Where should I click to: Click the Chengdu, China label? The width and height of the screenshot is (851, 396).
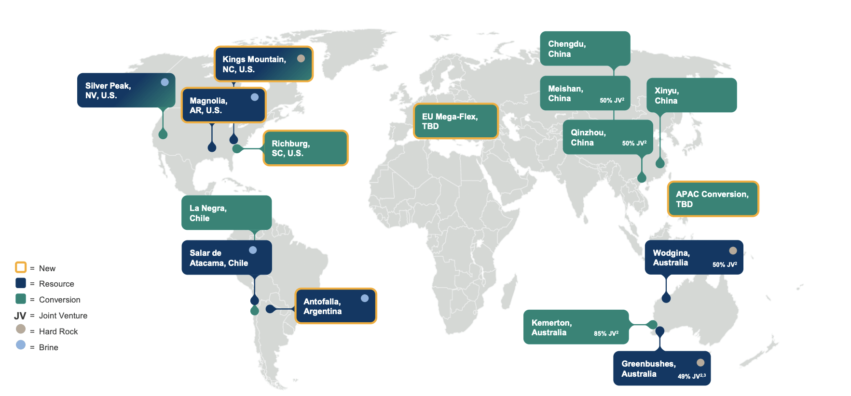click(x=585, y=49)
